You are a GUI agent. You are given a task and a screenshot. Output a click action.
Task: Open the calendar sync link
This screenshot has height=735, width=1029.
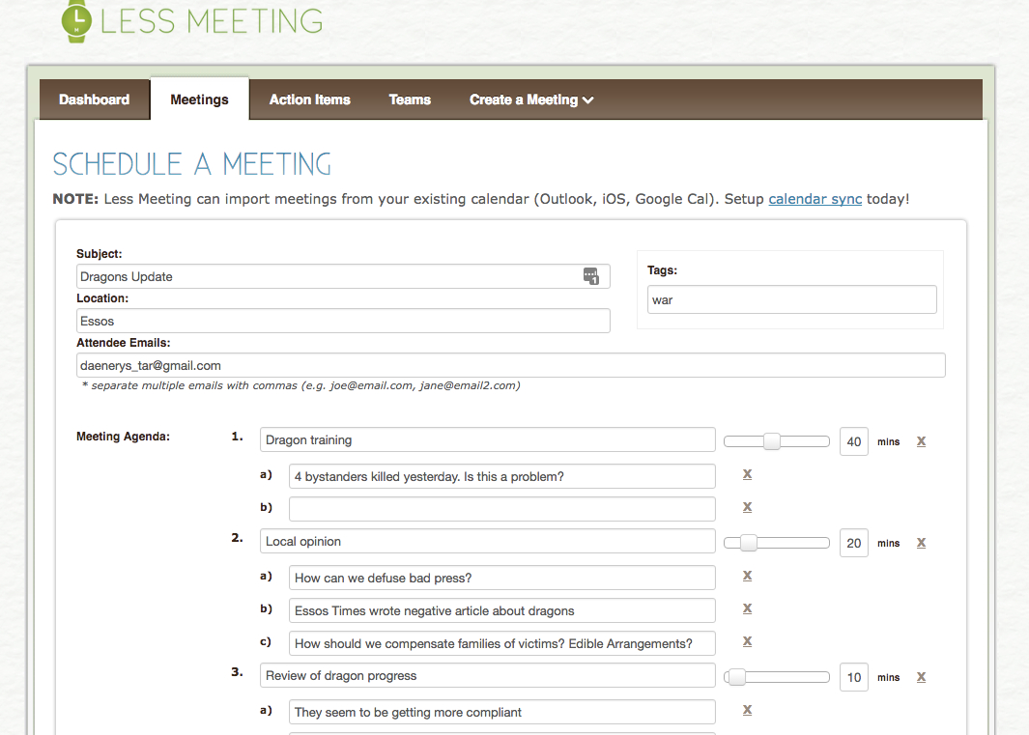tap(814, 199)
